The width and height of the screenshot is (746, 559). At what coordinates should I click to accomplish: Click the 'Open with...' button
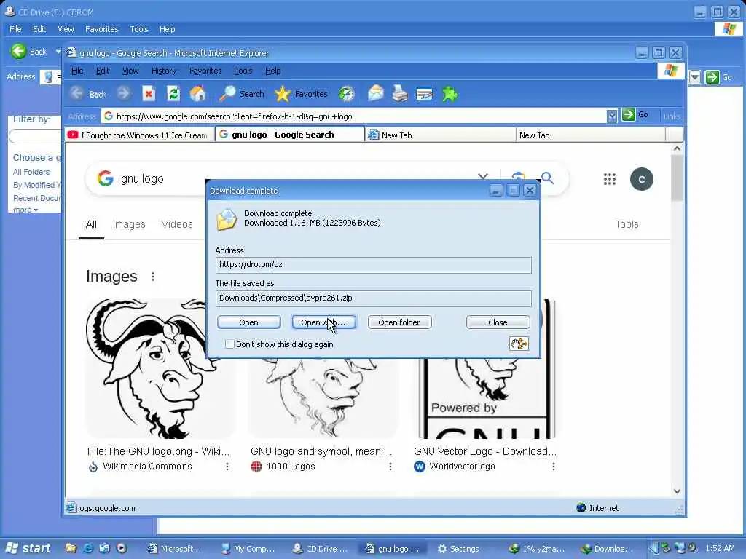(x=323, y=322)
